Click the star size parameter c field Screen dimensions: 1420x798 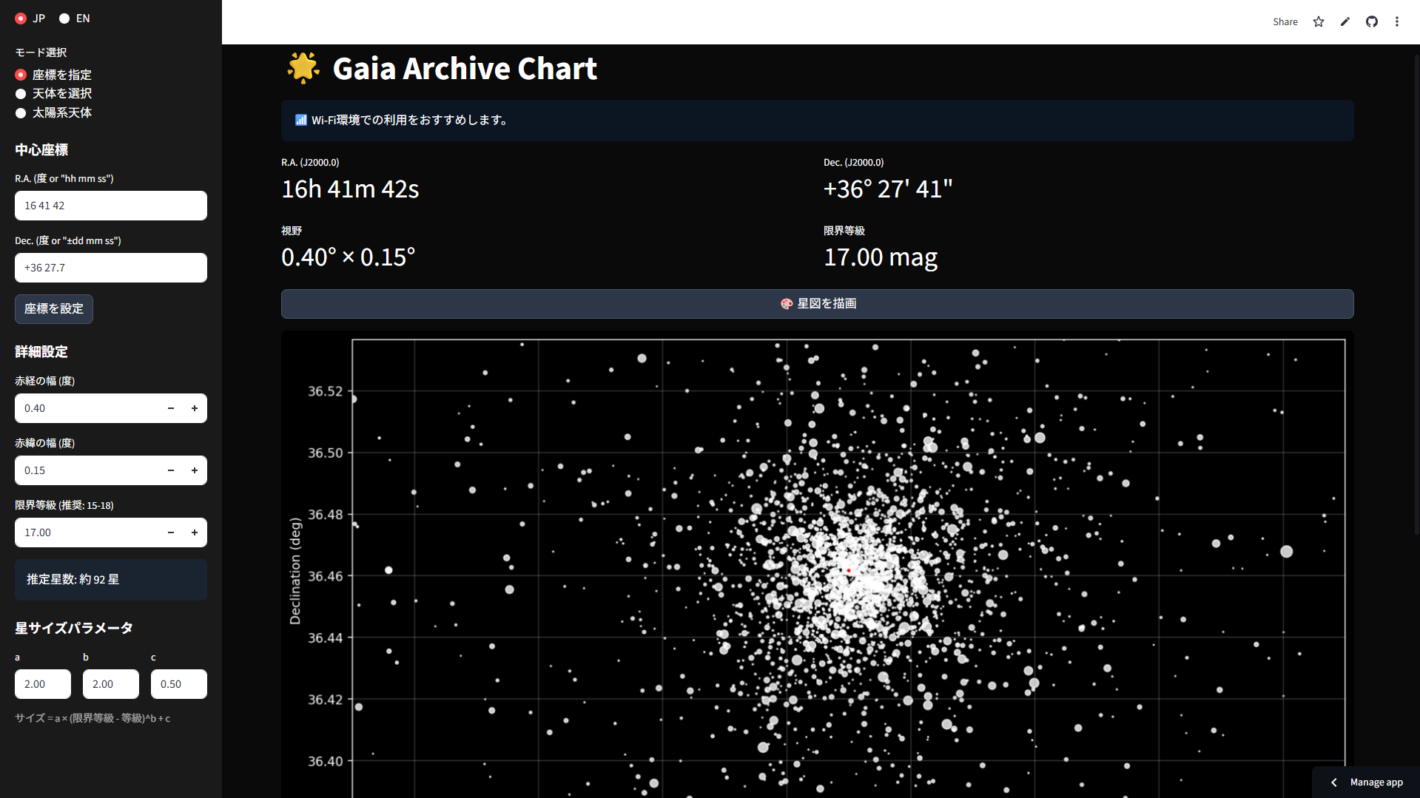178,684
